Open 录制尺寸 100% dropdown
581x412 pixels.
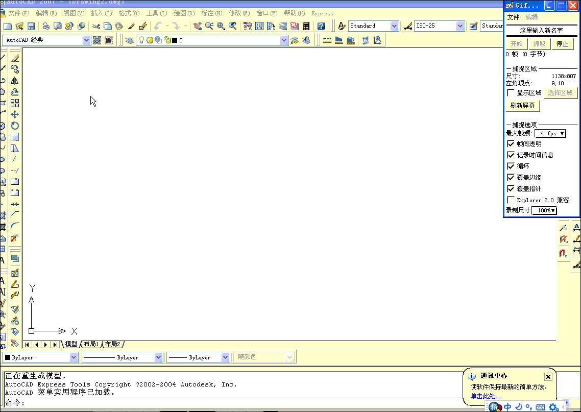[x=544, y=210]
